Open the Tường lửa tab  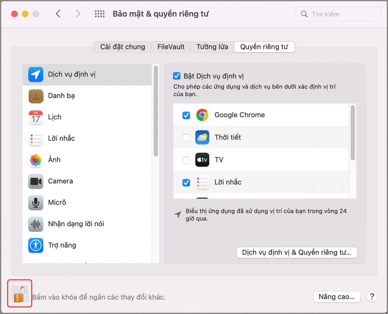click(x=212, y=46)
